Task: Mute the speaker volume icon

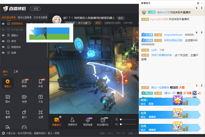Action: [x=117, y=124]
